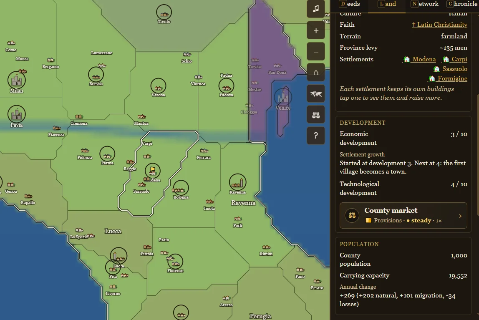Switch to the Chronicle tab
The image size is (479, 320).
[462, 4]
